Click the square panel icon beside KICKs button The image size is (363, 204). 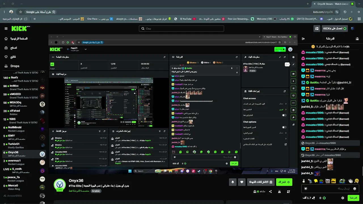(x=317, y=29)
